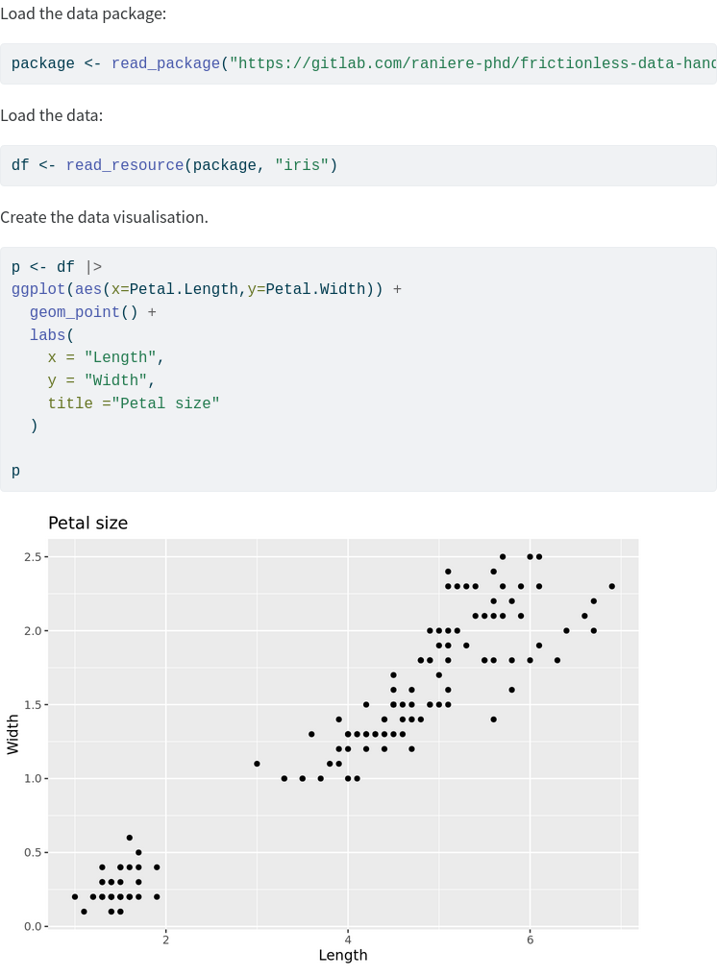Click the x = "Length" line
This screenshot has height=976, width=717.
tap(106, 357)
